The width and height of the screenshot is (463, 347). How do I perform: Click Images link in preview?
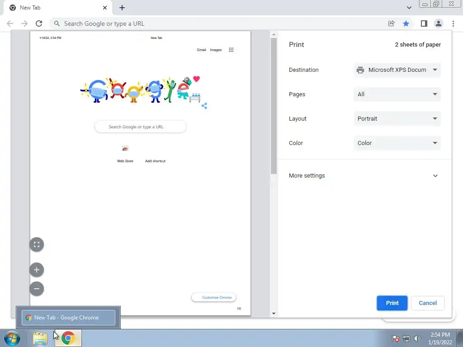(x=216, y=50)
